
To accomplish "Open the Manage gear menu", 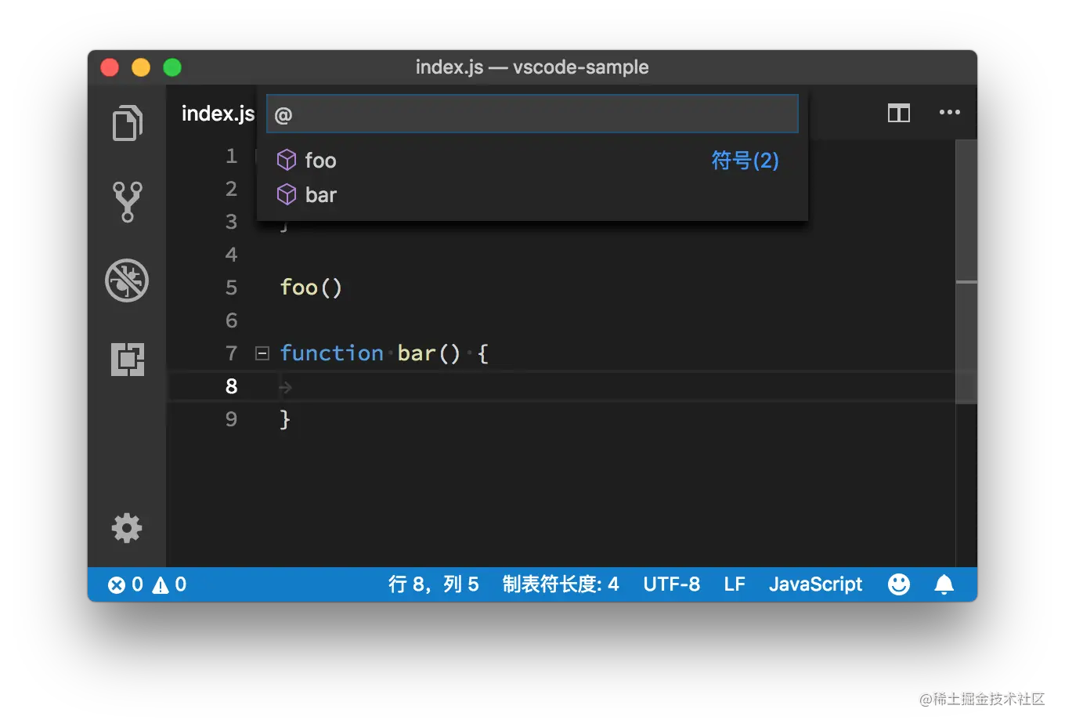I will (x=127, y=528).
